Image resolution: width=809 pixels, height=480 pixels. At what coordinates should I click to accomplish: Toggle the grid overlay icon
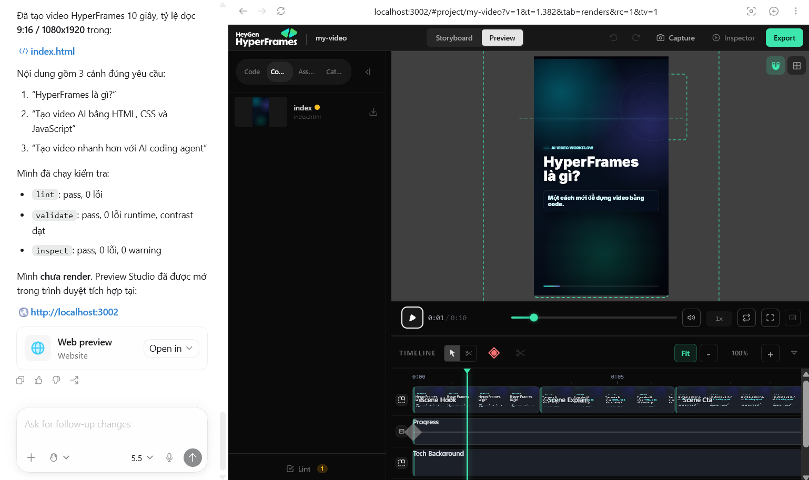pyautogui.click(x=797, y=66)
